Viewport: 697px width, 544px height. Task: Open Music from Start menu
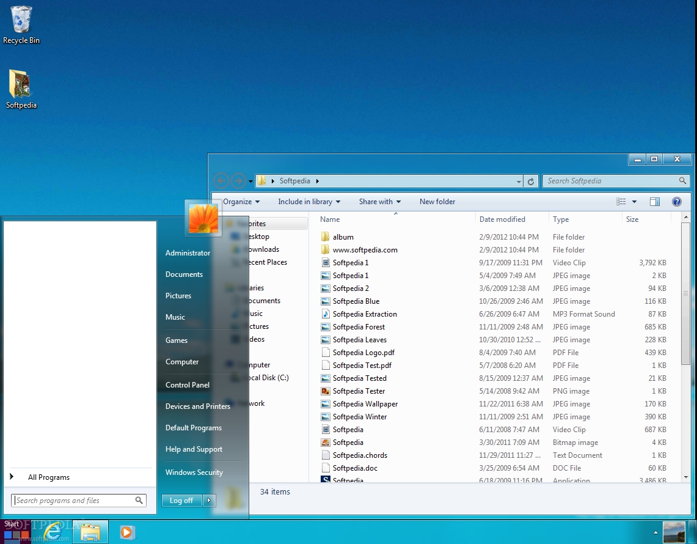175,317
